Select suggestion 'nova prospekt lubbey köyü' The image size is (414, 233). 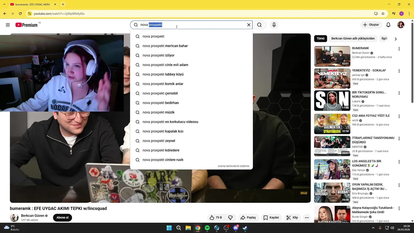191,74
